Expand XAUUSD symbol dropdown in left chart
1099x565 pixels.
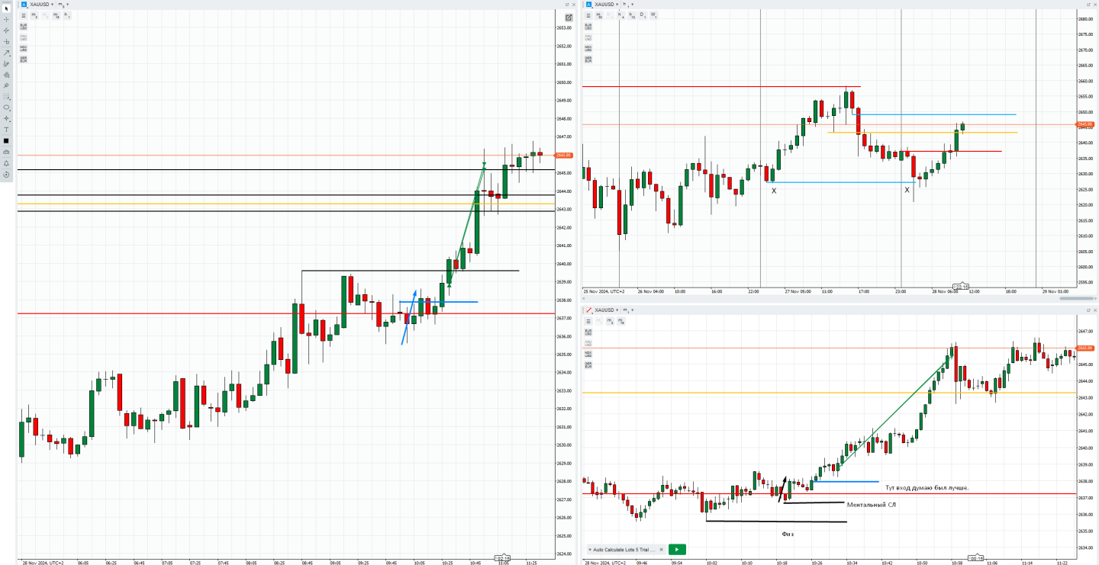tap(52, 5)
